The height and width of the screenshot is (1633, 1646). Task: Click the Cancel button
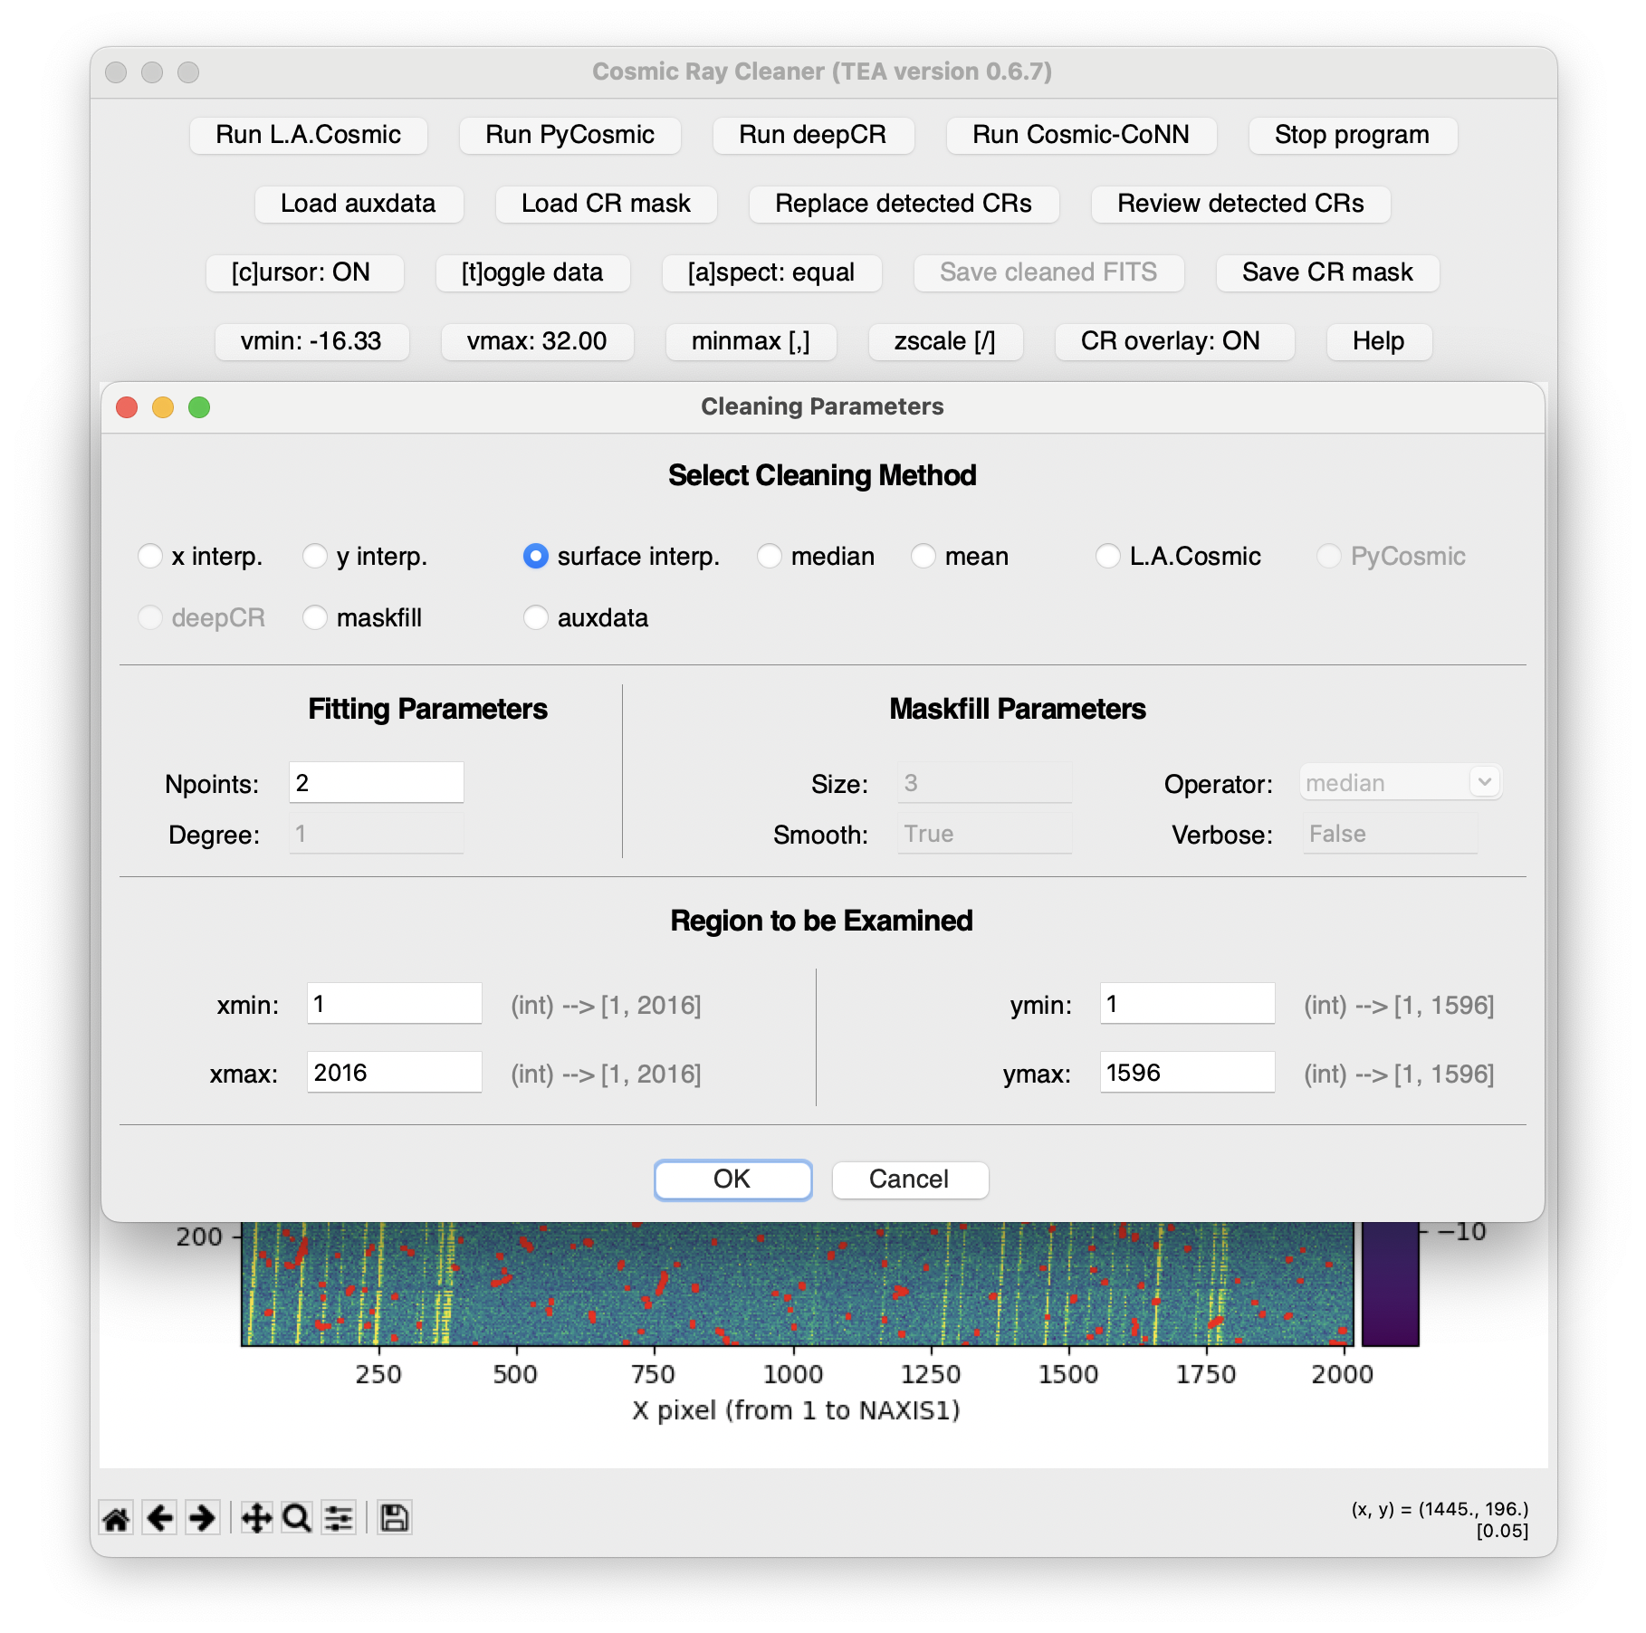coord(909,1179)
